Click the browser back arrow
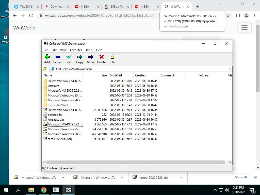 point(15,15)
